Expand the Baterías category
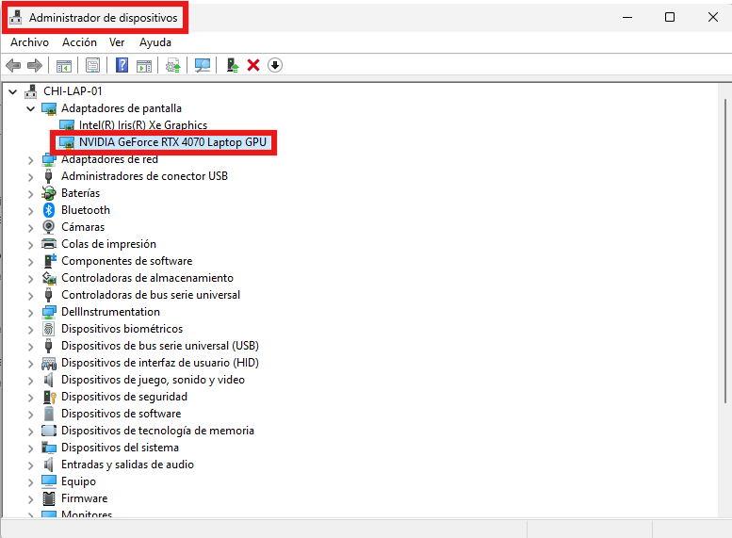This screenshot has height=538, width=732. point(31,193)
